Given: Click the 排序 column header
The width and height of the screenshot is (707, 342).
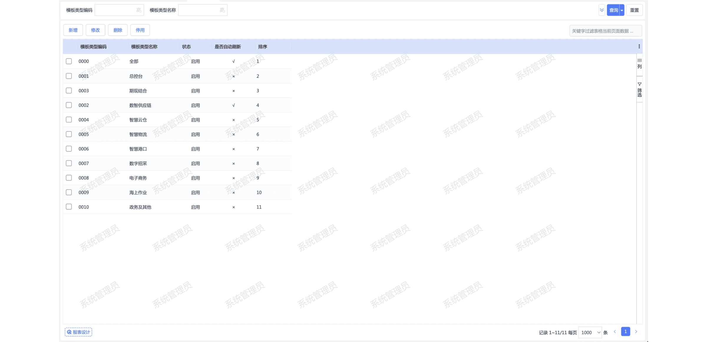Looking at the screenshot, I should tap(262, 47).
